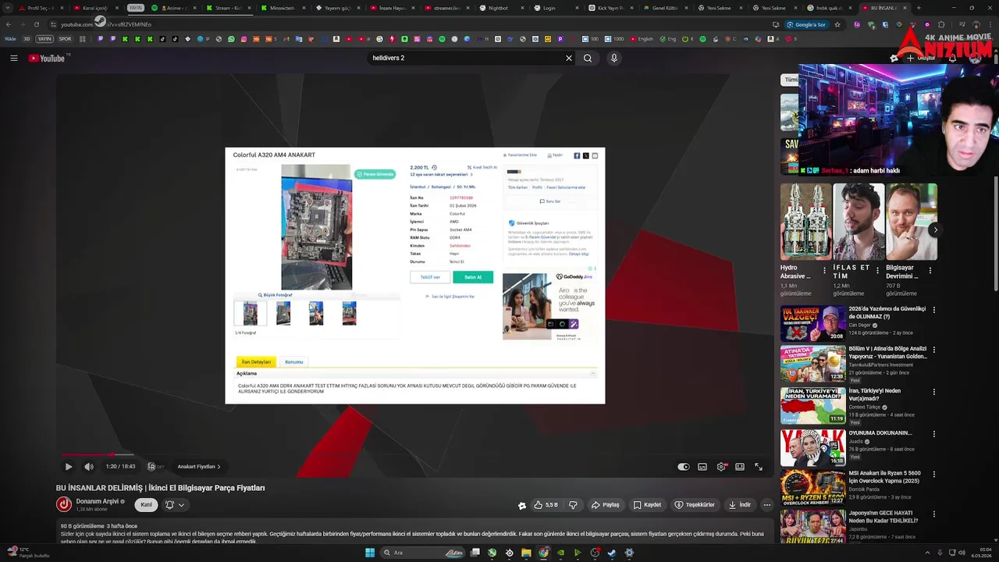Open Steam from the taskbar

click(x=612, y=553)
